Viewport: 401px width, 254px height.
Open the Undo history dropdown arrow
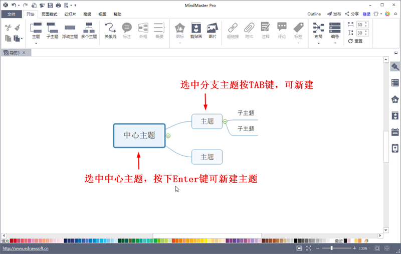(19, 6)
